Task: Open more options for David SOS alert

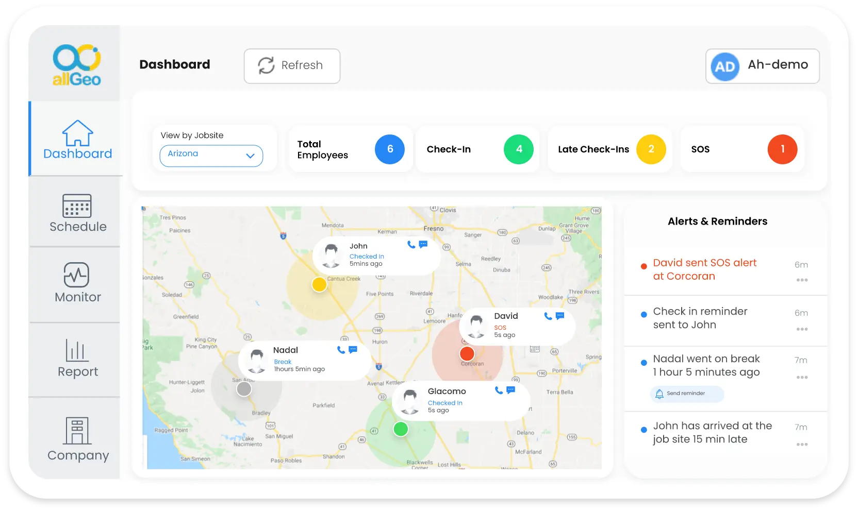Action: [x=801, y=280]
